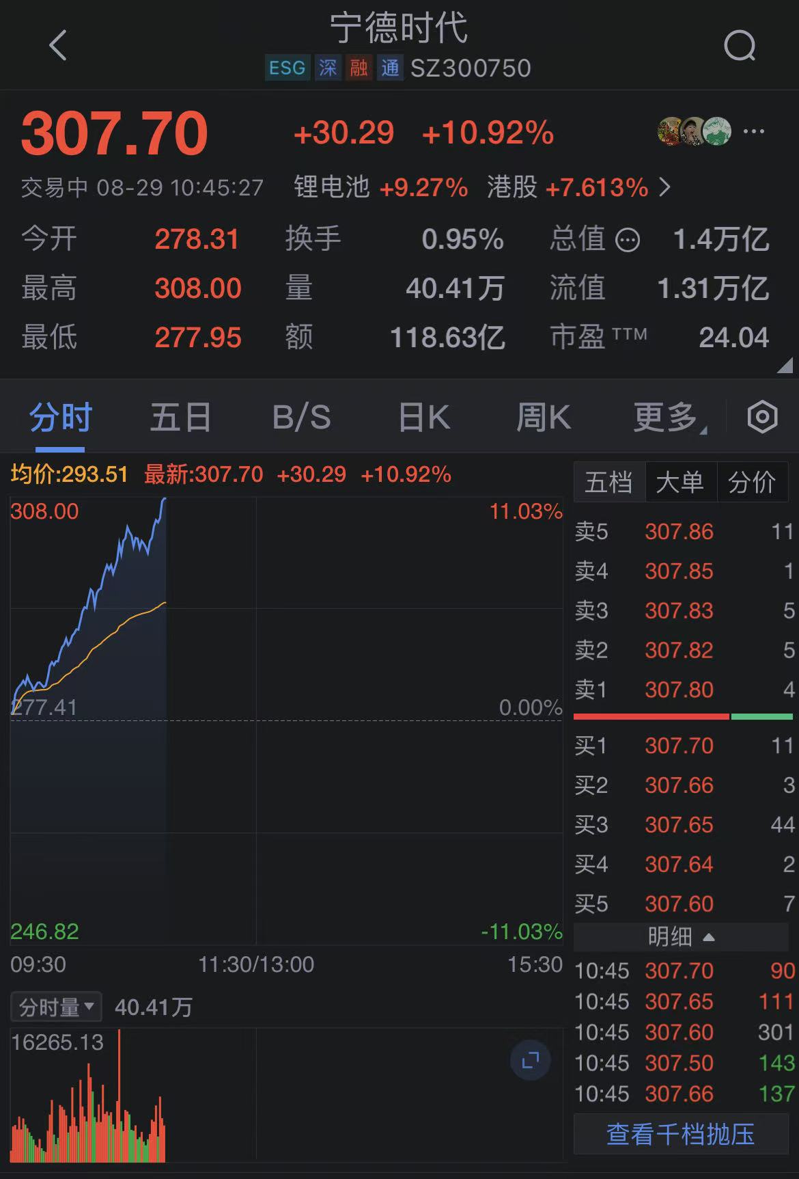The width and height of the screenshot is (799, 1179).
Task: Open chart settings hexagon icon
Action: (762, 417)
